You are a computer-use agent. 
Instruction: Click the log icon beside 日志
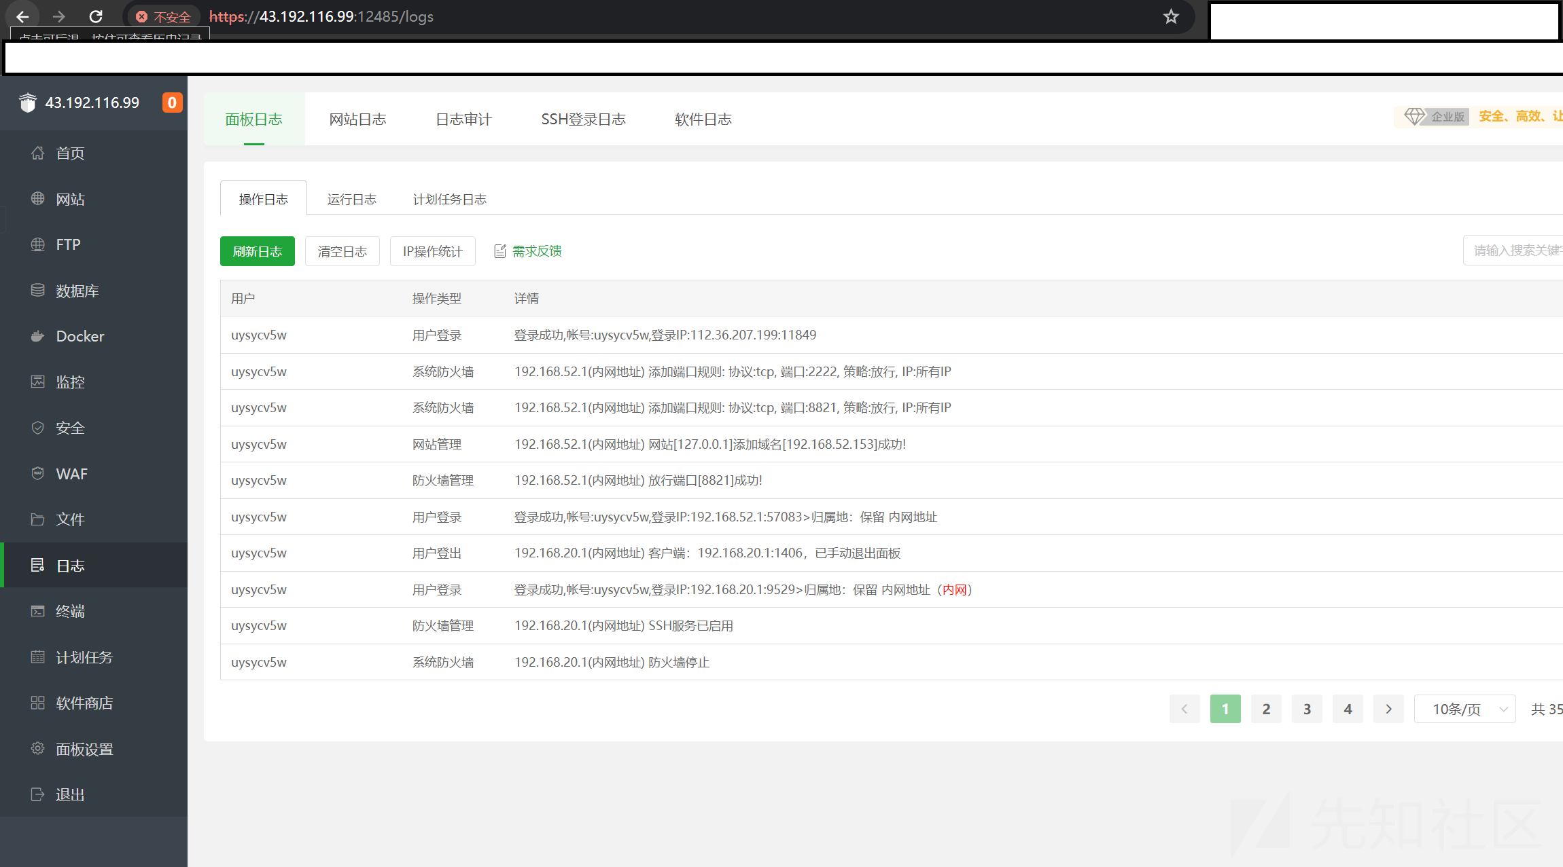(38, 565)
